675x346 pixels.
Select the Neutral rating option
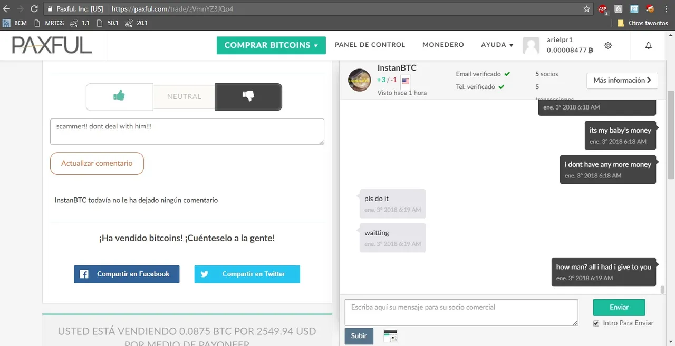click(184, 97)
